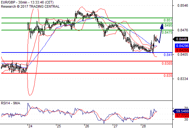
Task: Click the red 0.84295 price label
Action: [x=182, y=50]
